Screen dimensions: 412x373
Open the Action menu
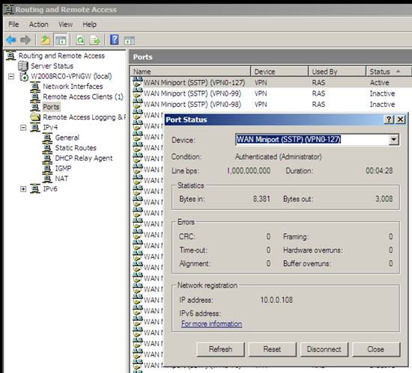pos(39,25)
